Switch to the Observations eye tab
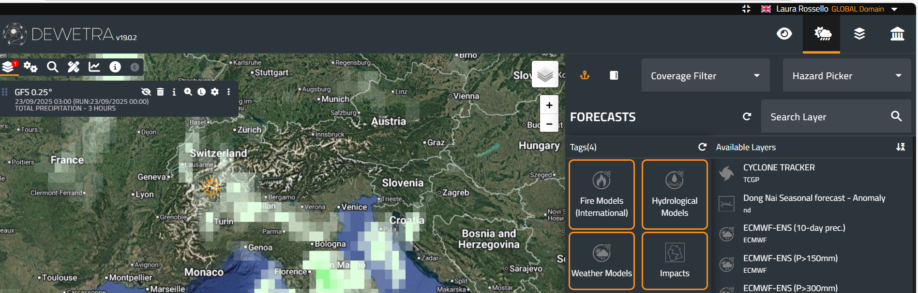Image resolution: width=918 pixels, height=293 pixels. (x=784, y=34)
